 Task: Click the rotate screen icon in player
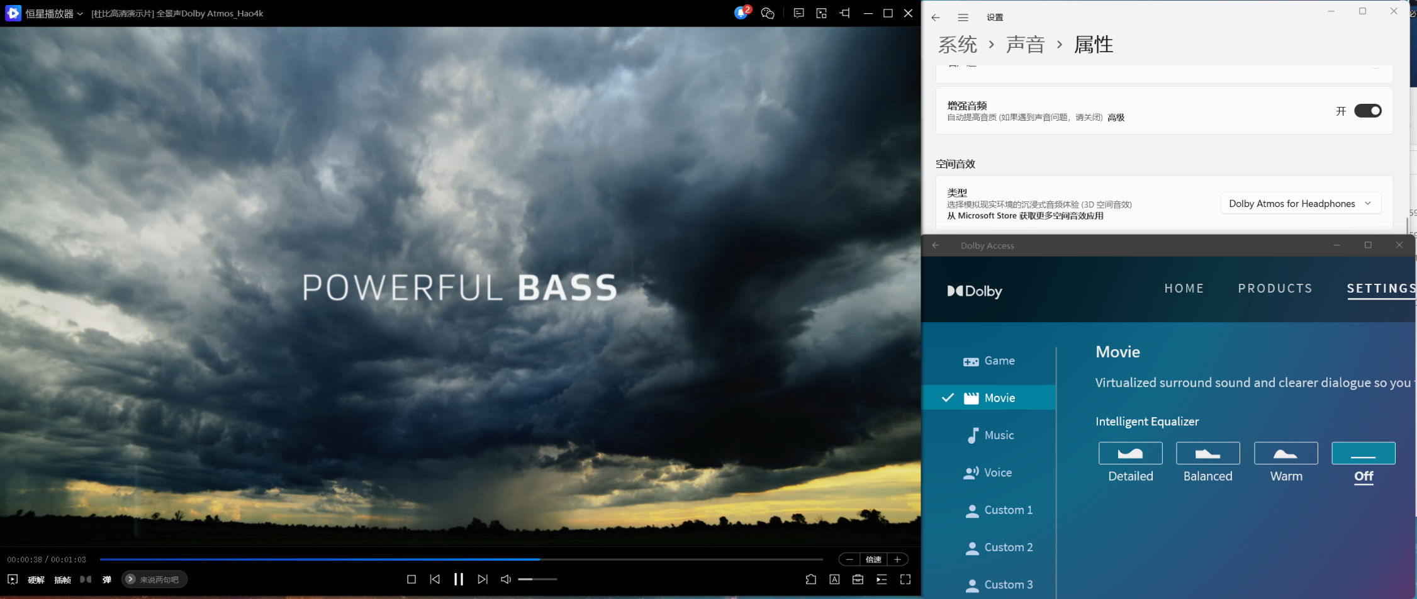(811, 579)
